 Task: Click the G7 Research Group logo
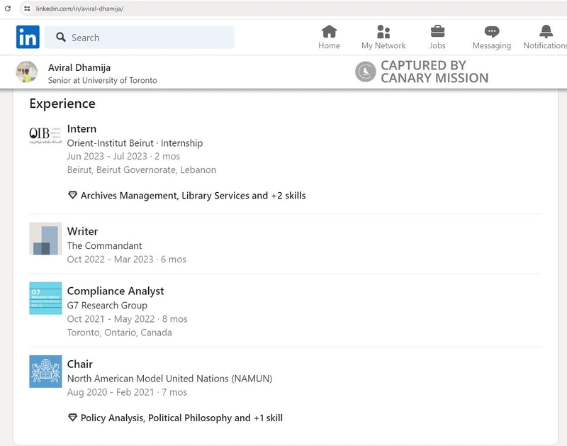pyautogui.click(x=45, y=298)
